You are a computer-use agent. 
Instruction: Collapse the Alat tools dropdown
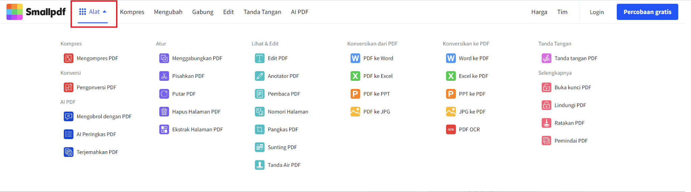click(93, 12)
